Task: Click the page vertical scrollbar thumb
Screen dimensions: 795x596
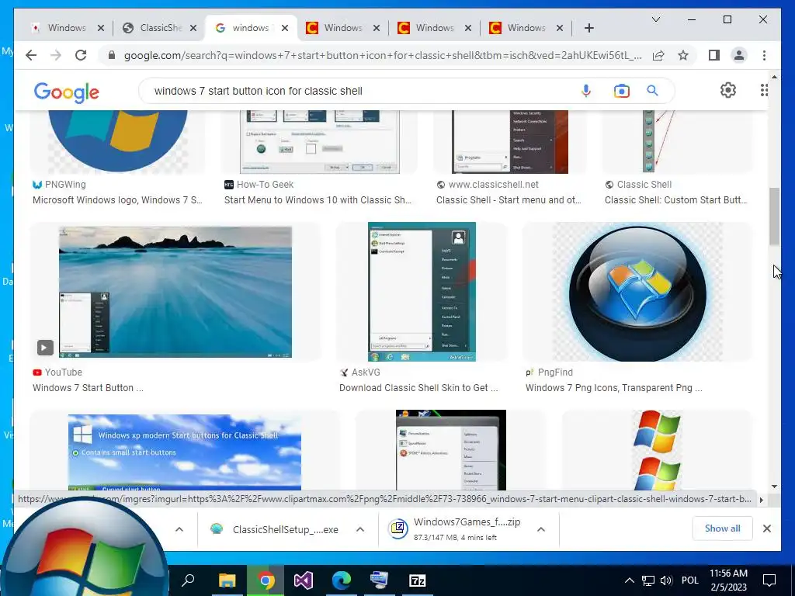Action: tap(774, 217)
